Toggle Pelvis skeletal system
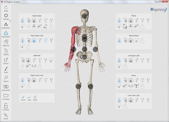169x122 pixels. [119, 80]
